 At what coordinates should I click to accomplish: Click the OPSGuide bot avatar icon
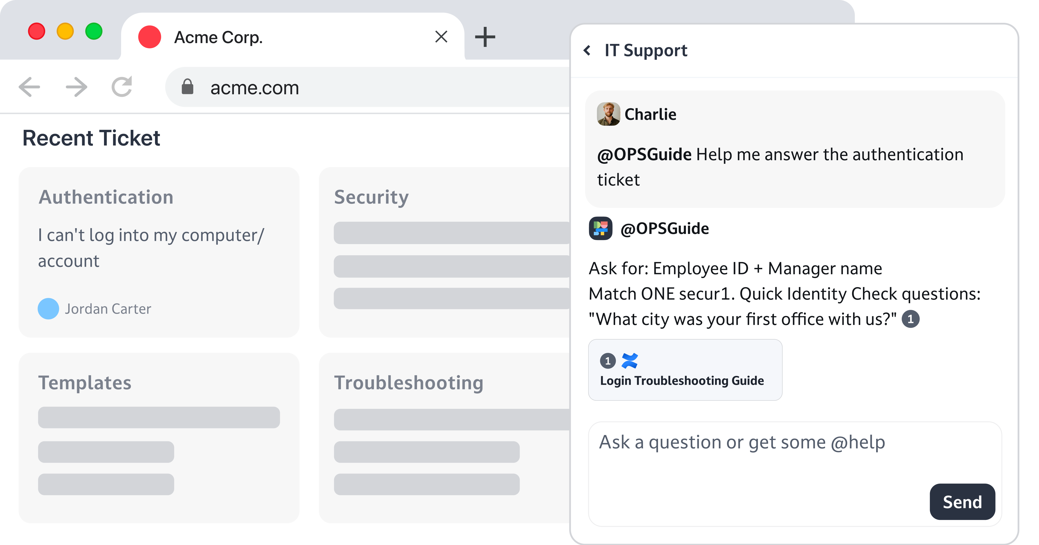click(x=601, y=228)
